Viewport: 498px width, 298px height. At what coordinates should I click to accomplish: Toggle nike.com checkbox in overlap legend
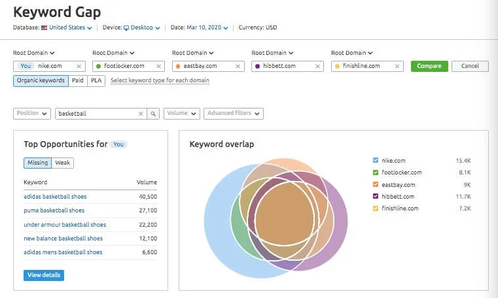coord(375,160)
